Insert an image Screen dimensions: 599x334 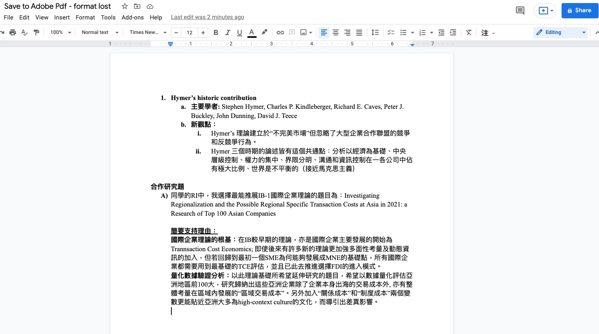[304, 32]
